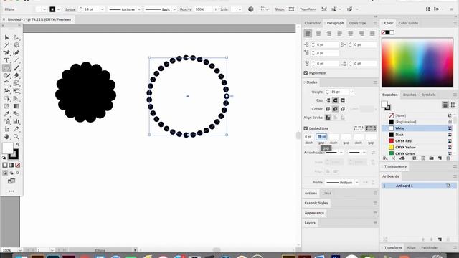Align dashes to corners and path ends
459x258 pixels.
(x=371, y=128)
